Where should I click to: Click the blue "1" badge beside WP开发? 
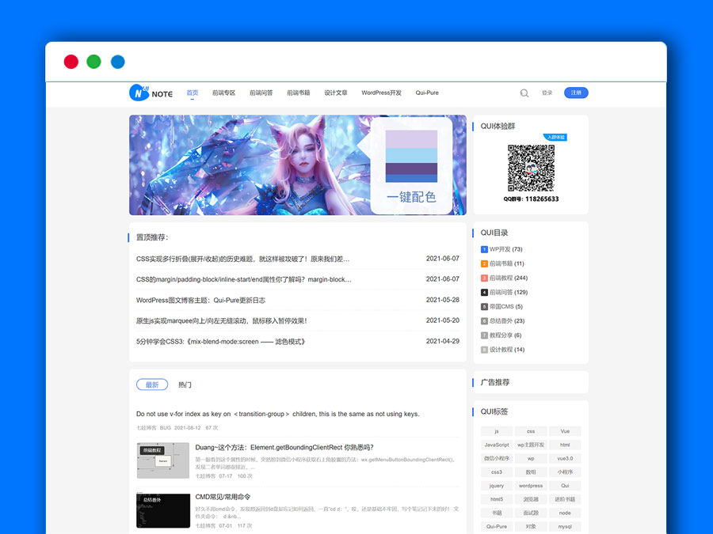pos(483,248)
